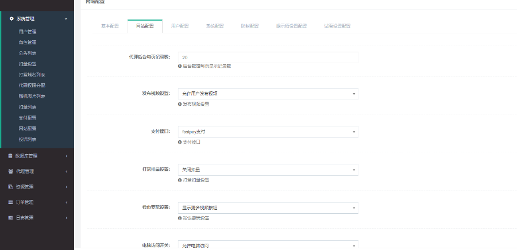This screenshot has height=250, width=517.
Task: Open the 电脑访问开关 dropdown
Action: coord(268,245)
